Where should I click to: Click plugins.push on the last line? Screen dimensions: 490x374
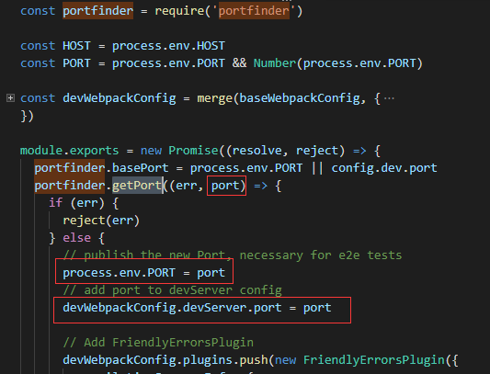(225, 360)
